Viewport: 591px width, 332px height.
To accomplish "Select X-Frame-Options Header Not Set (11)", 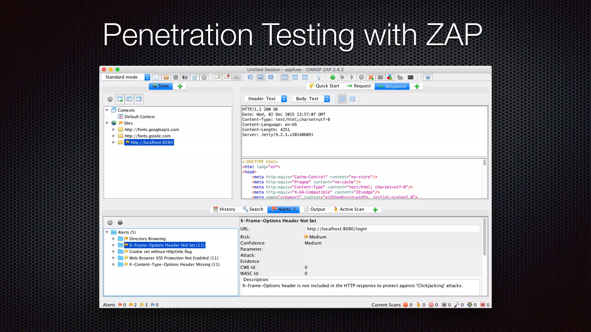I will coord(164,245).
